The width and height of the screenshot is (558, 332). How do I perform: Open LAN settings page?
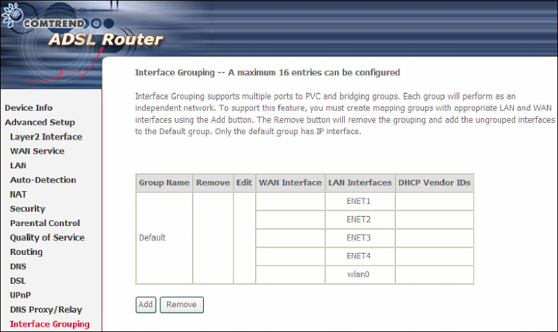pos(18,166)
